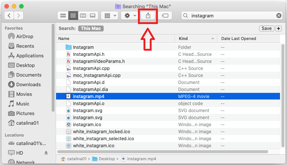
Task: Open the group-by items dropdown
Action: pos(110,16)
